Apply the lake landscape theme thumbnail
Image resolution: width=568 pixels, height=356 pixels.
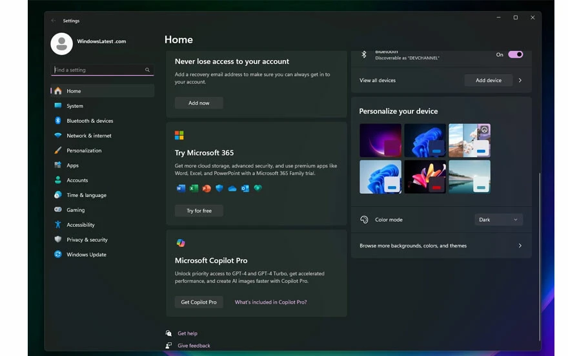(x=469, y=177)
